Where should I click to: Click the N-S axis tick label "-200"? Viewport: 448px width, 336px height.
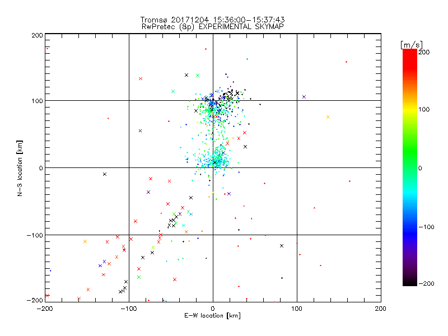tap(35, 300)
